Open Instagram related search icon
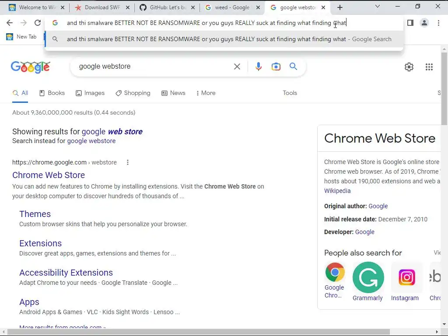 [406, 277]
